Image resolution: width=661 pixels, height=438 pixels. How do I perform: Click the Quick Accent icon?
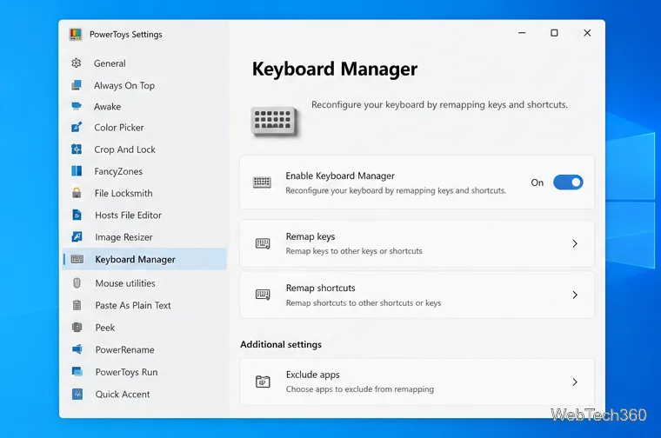pyautogui.click(x=77, y=394)
